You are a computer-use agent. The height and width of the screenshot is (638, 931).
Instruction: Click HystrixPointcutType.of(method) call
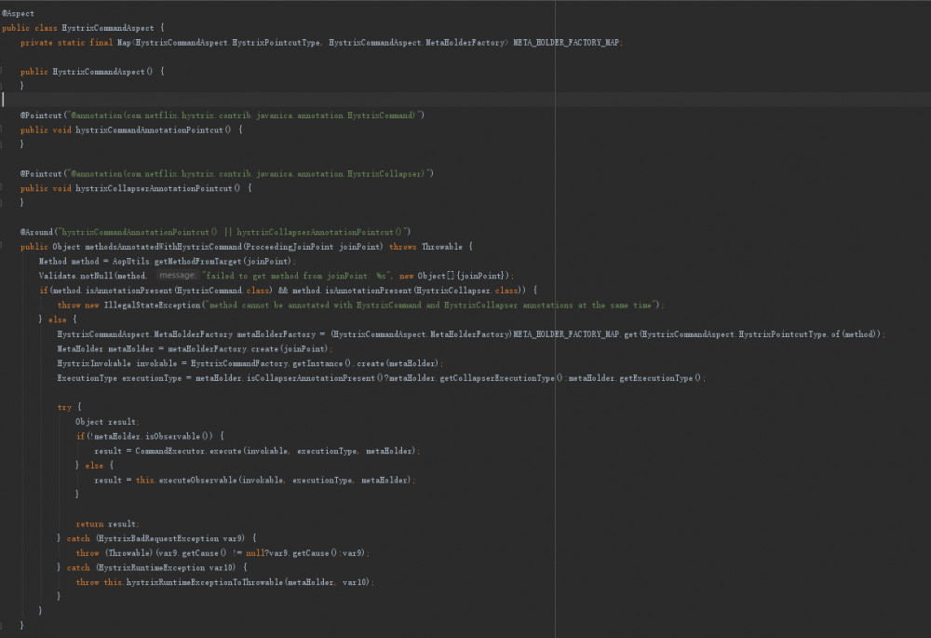(x=809, y=334)
